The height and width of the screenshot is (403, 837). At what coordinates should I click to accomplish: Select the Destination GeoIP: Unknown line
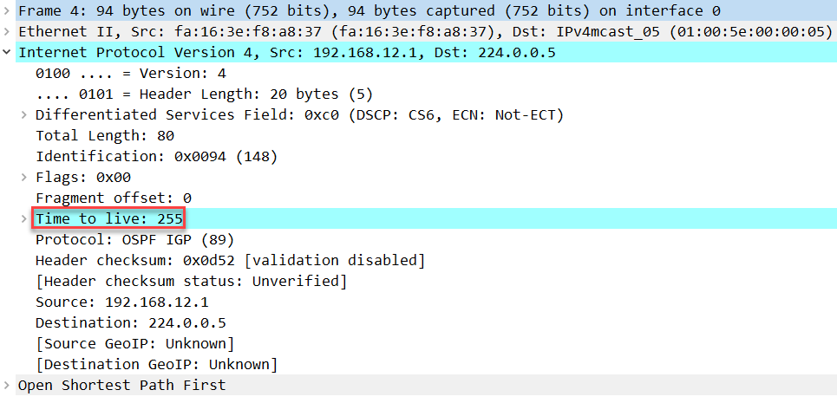click(x=156, y=364)
